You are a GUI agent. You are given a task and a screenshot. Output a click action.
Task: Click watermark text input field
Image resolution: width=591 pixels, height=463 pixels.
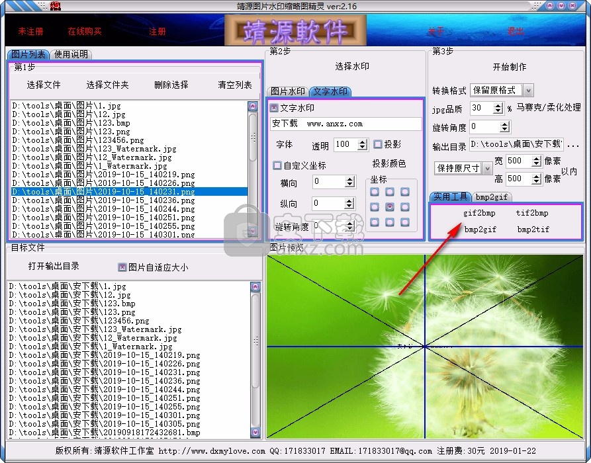(x=345, y=124)
